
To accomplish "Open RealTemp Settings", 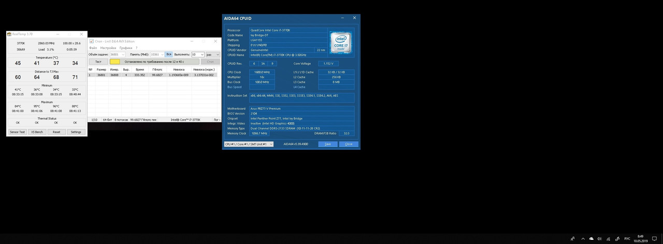I will [76, 132].
